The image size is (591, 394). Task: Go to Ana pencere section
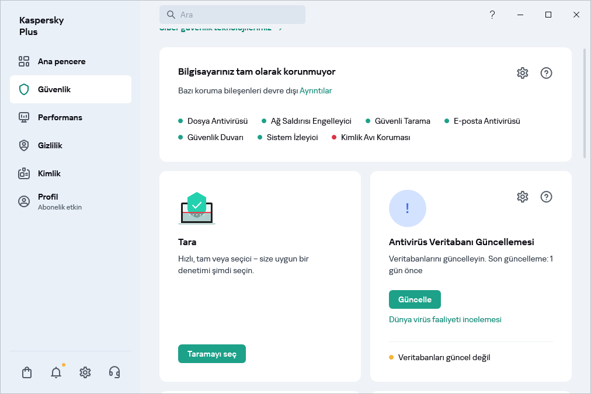[x=62, y=61]
